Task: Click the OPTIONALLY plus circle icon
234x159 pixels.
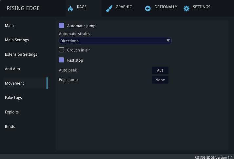Action: coord(148,9)
